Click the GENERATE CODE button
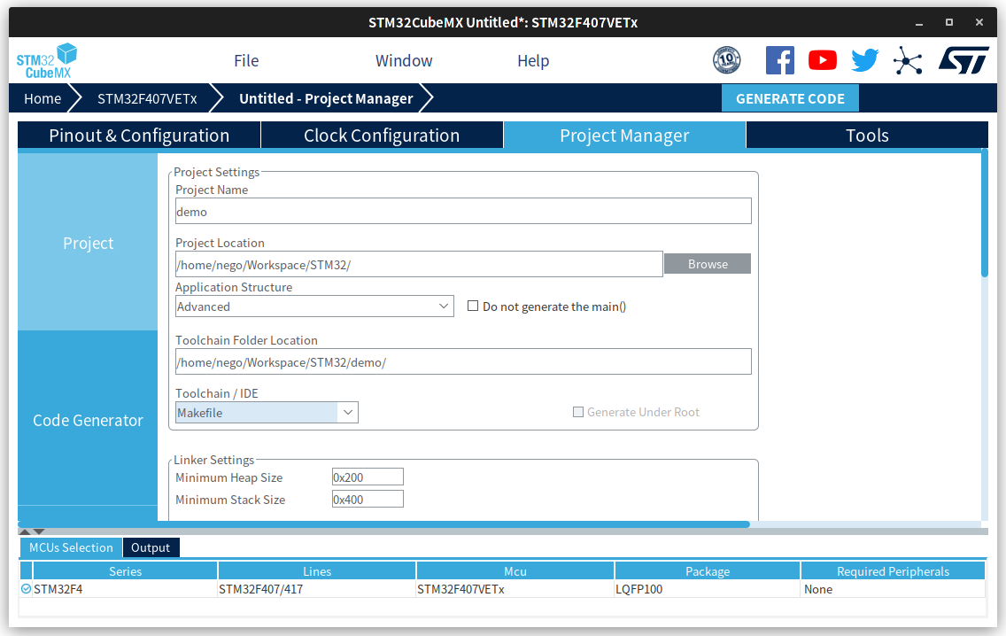This screenshot has height=636, width=1006. (790, 99)
